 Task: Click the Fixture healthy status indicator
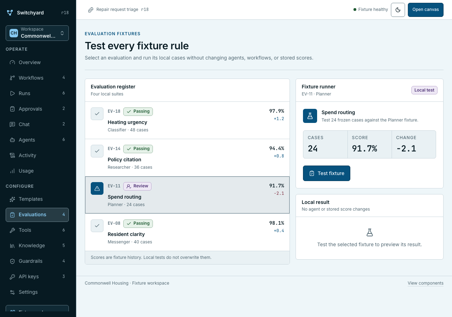pyautogui.click(x=371, y=10)
